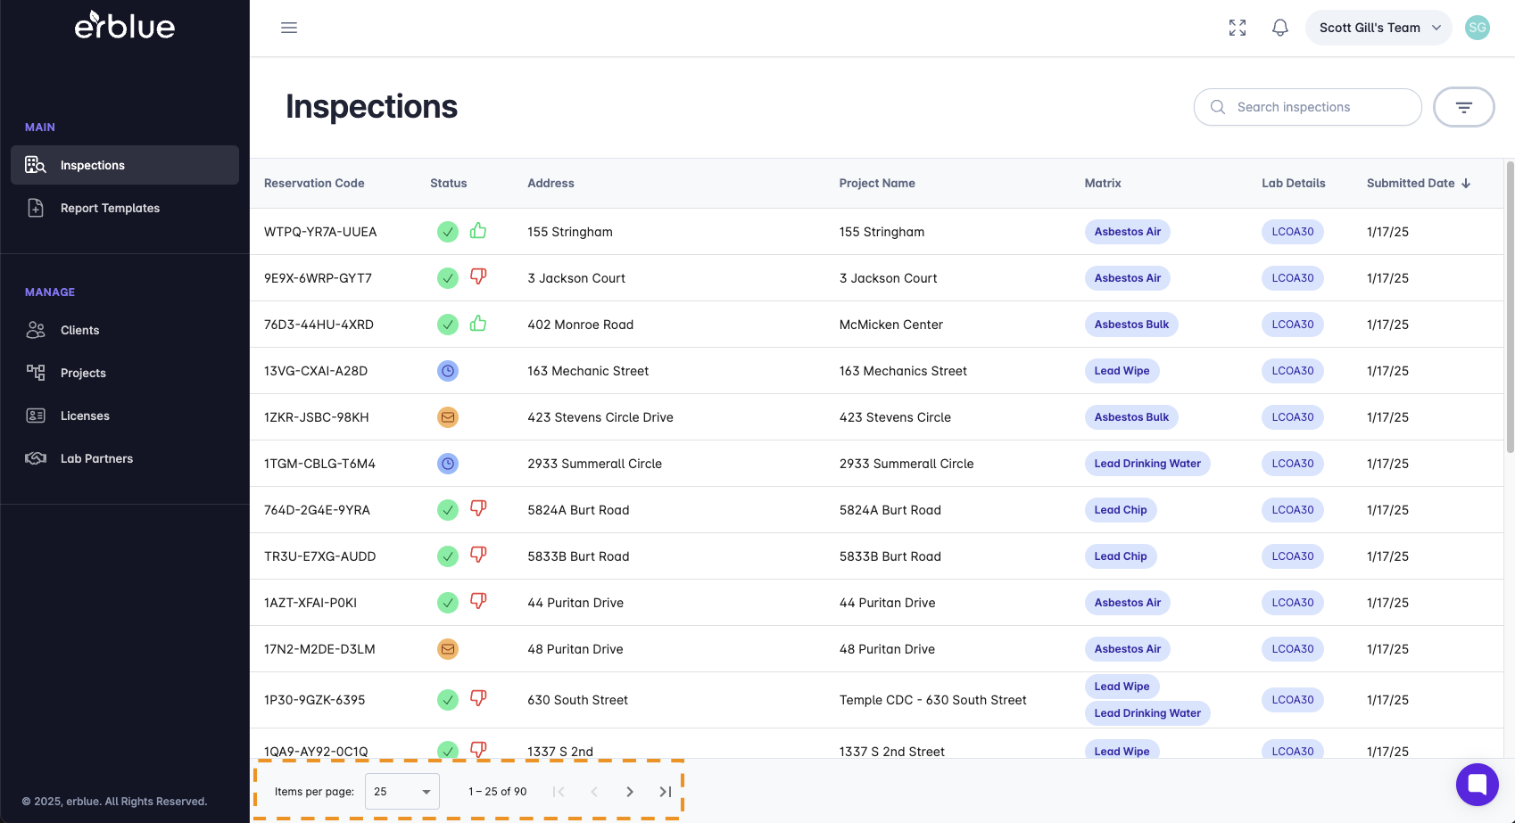Click the thumbs-down icon for 44 Puritan Drive
This screenshot has height=823, width=1515.
pos(478,602)
